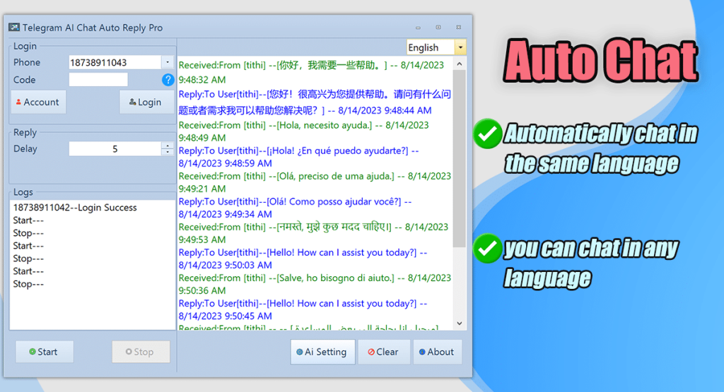724x392 pixels.
Task: Decrease the Delay value with down arrow
Action: [x=168, y=152]
